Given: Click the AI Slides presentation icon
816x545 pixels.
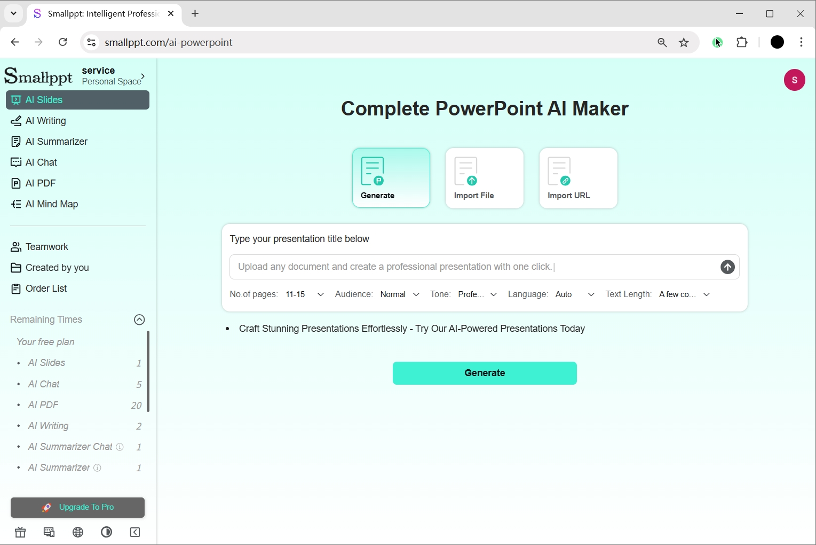Looking at the screenshot, I should (x=16, y=100).
